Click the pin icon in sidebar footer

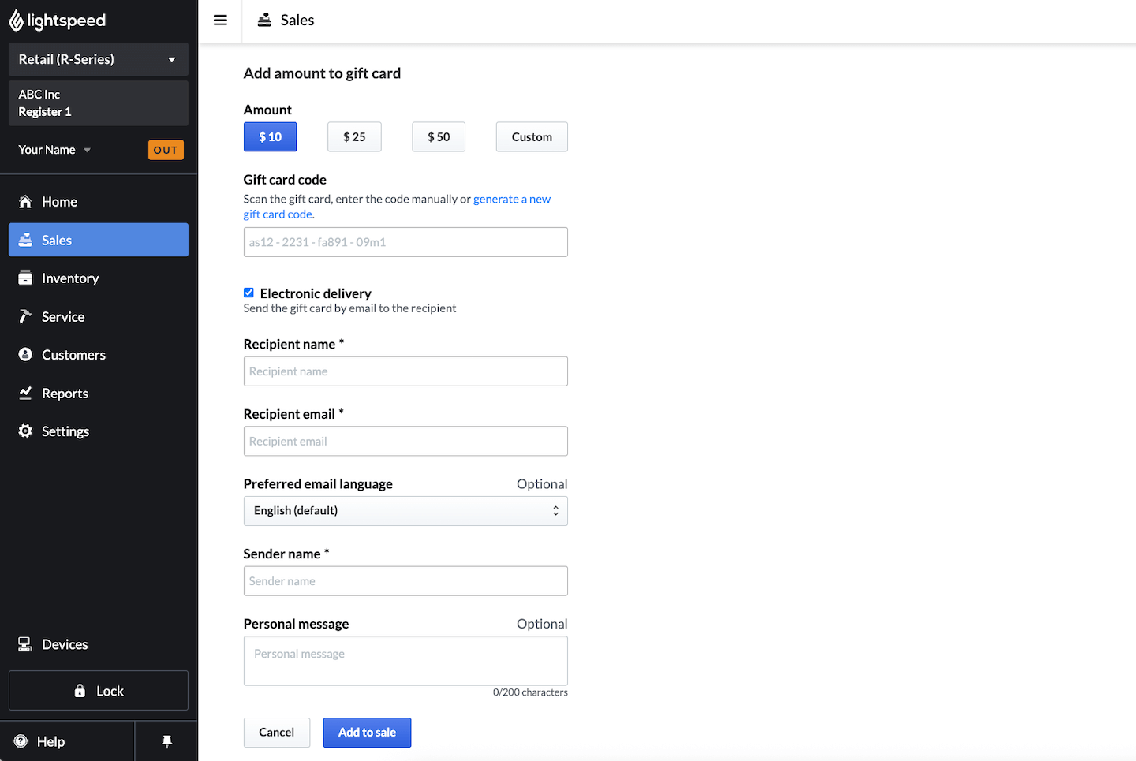(166, 741)
